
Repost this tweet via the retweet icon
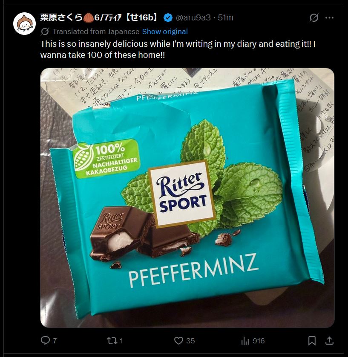pyautogui.click(x=112, y=340)
